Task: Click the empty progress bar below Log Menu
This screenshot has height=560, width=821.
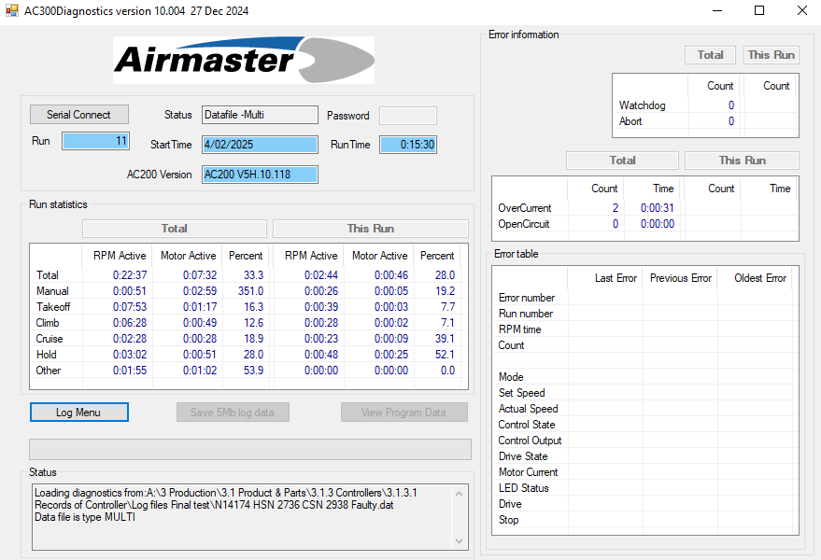Action: [249, 449]
